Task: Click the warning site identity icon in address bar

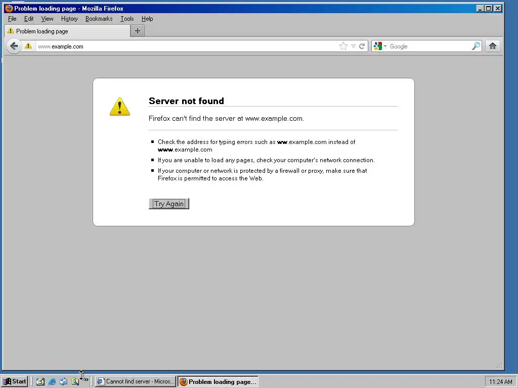Action: (28, 46)
